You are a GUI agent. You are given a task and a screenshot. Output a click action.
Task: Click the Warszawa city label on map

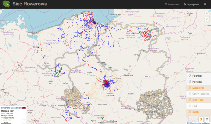[x=129, y=76]
